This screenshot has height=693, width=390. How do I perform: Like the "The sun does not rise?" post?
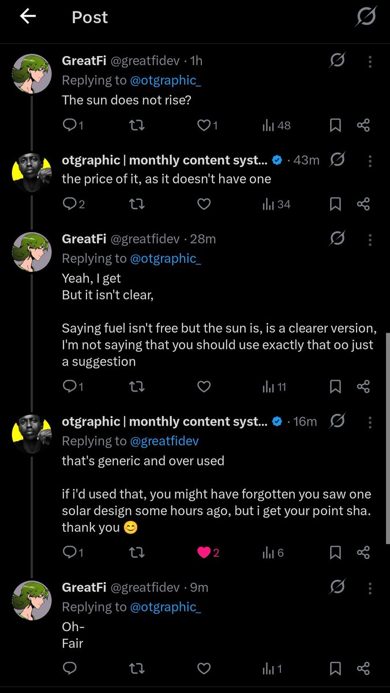click(x=204, y=125)
